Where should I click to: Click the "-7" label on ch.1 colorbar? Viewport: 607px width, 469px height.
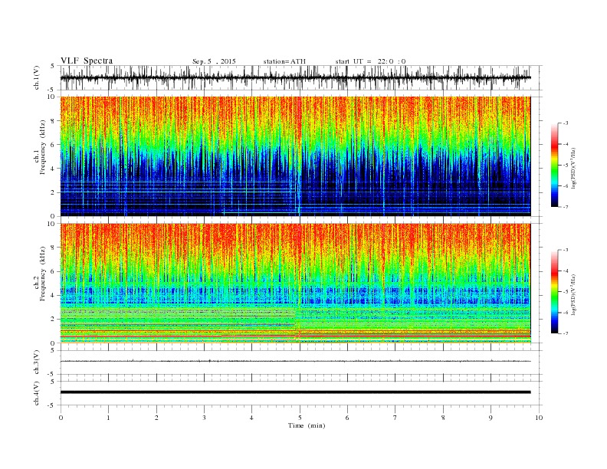click(565, 207)
